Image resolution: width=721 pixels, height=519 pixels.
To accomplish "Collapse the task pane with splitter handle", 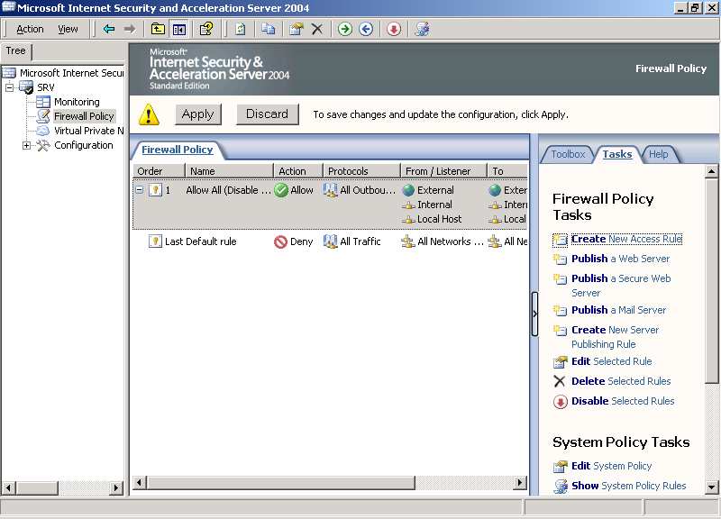I will [x=534, y=314].
